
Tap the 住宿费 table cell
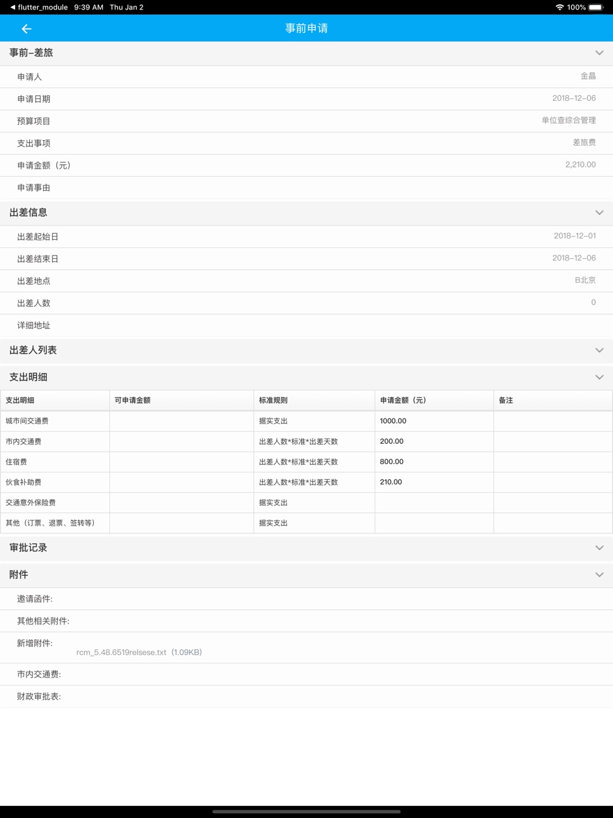[x=55, y=462]
